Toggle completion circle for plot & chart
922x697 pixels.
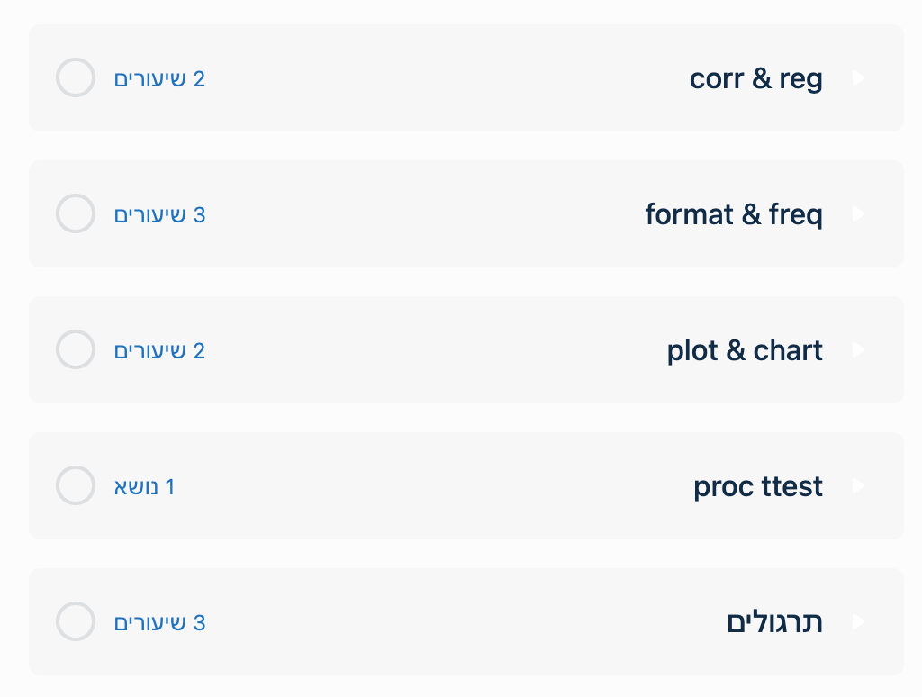tap(76, 349)
